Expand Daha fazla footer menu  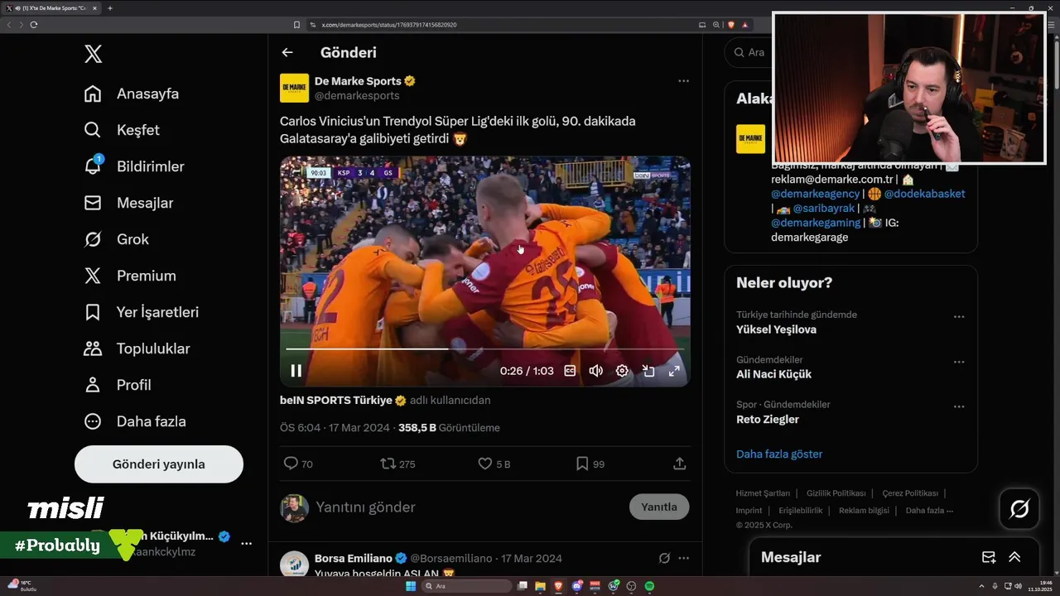[x=929, y=511]
